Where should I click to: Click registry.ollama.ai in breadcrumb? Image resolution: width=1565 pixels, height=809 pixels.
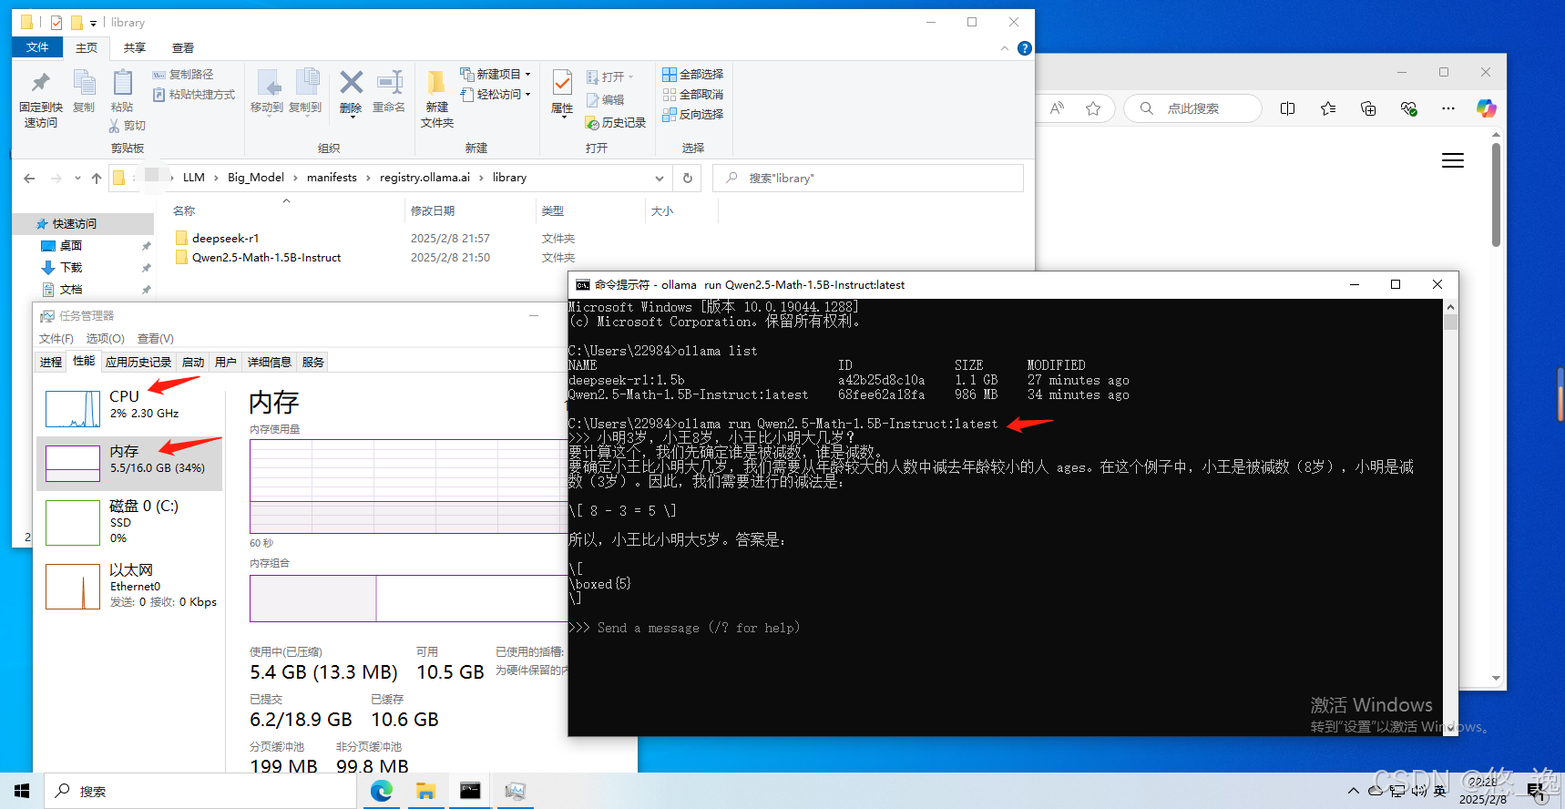click(x=424, y=178)
